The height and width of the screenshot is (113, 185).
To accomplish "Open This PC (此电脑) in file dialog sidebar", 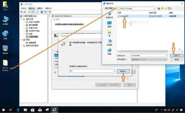I will pos(109,43).
